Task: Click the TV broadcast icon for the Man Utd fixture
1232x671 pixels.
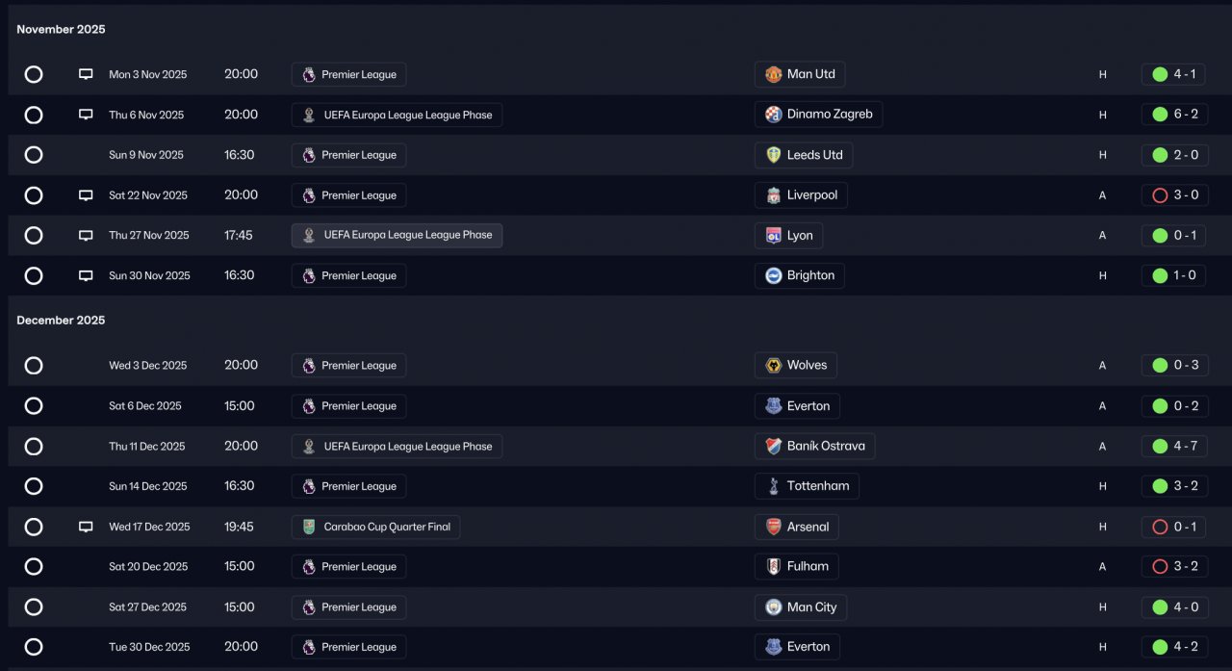Action: [86, 74]
